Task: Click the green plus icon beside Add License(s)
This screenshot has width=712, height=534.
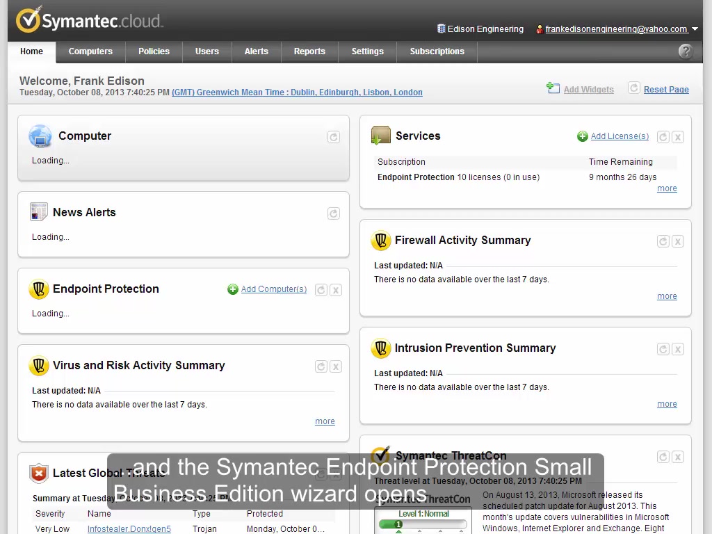Action: (583, 136)
